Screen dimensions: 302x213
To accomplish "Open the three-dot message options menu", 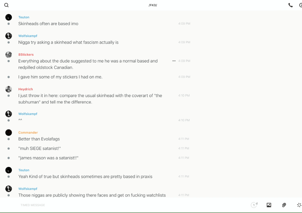I will click(174, 61).
